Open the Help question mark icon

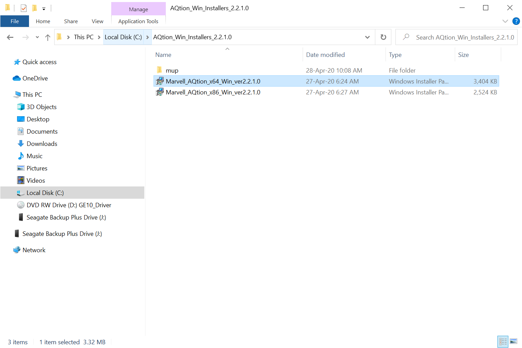pos(516,21)
